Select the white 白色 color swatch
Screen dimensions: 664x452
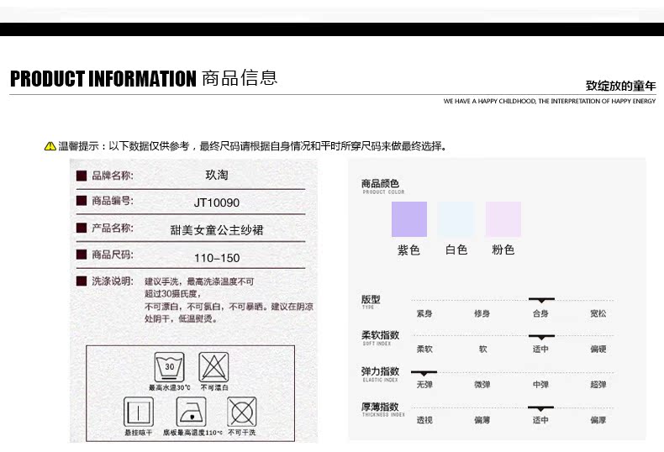pyautogui.click(x=456, y=219)
